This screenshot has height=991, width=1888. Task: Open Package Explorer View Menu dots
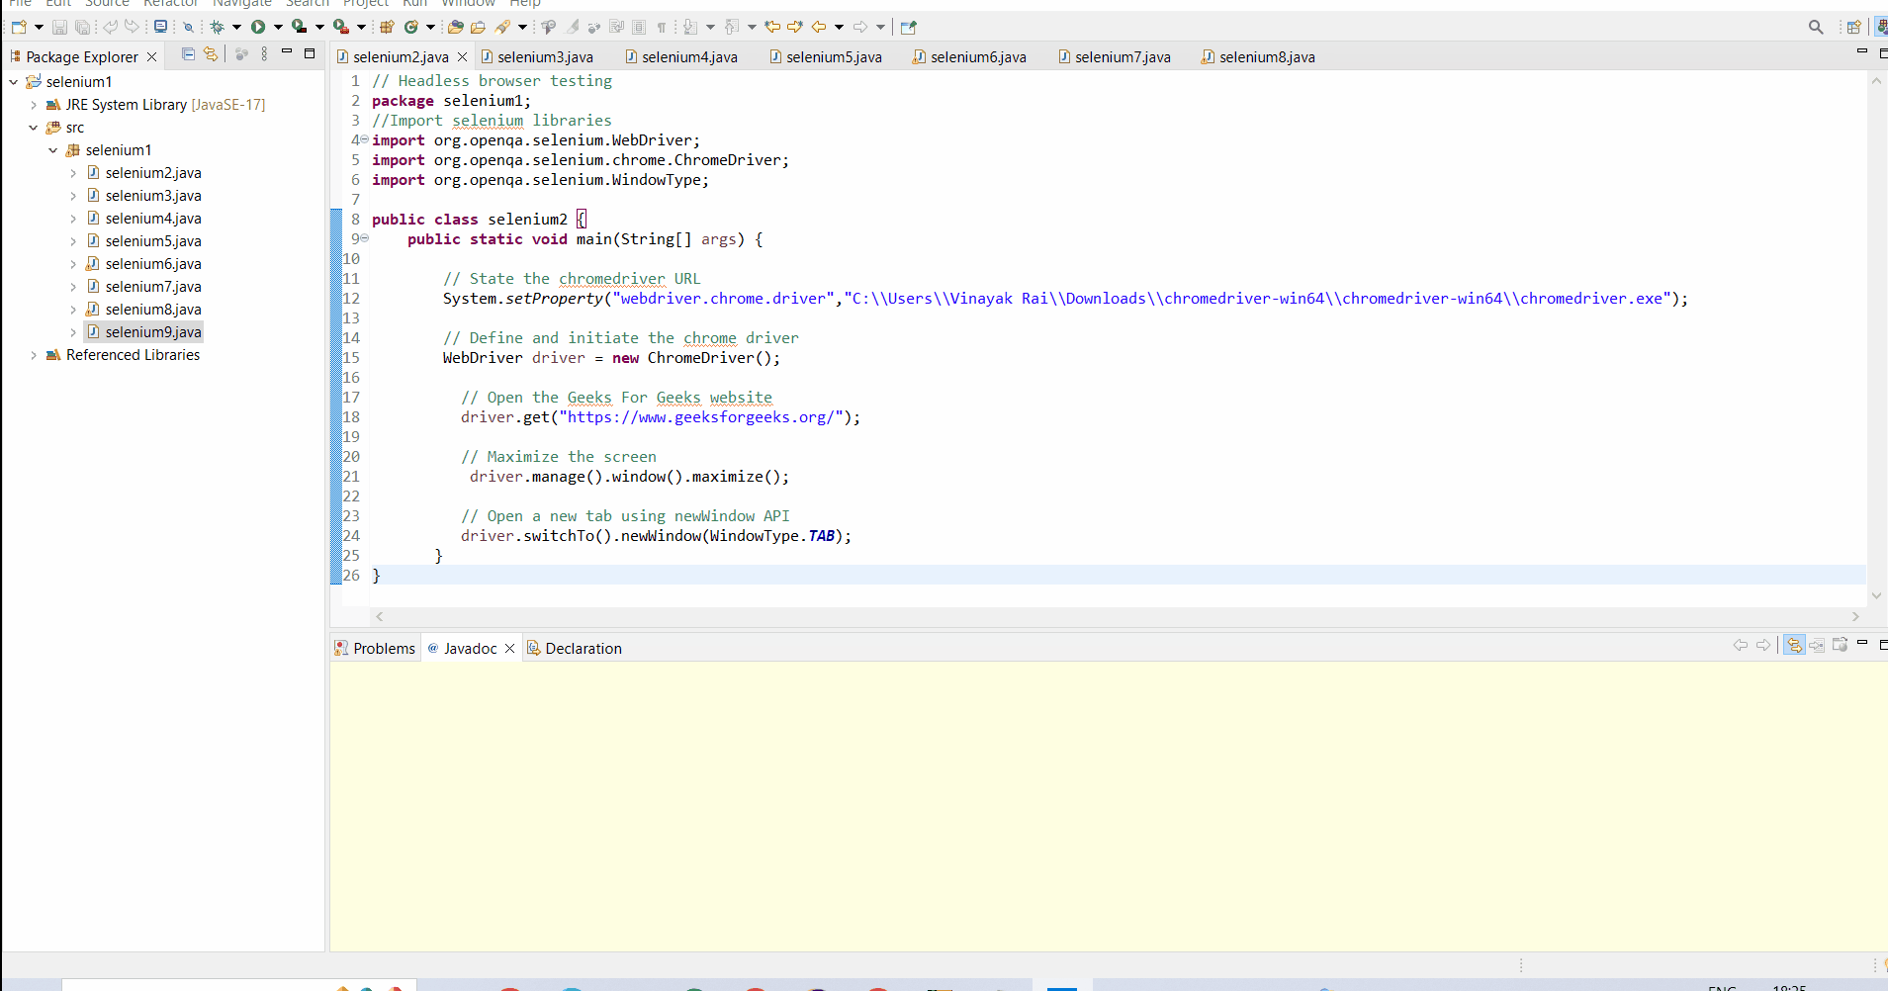(x=264, y=54)
